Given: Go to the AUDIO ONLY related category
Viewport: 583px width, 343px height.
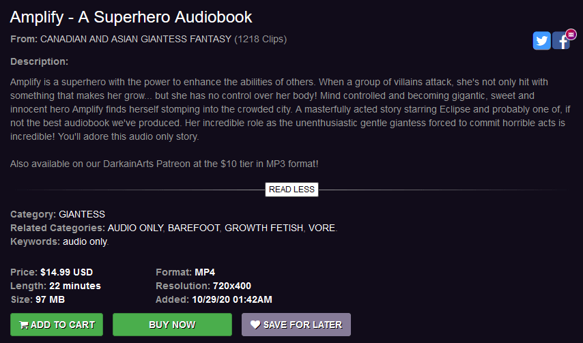Looking at the screenshot, I should point(135,228).
